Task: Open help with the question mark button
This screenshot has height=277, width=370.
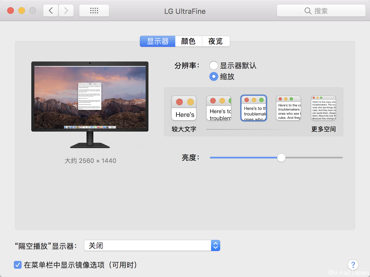Action: click(353, 265)
